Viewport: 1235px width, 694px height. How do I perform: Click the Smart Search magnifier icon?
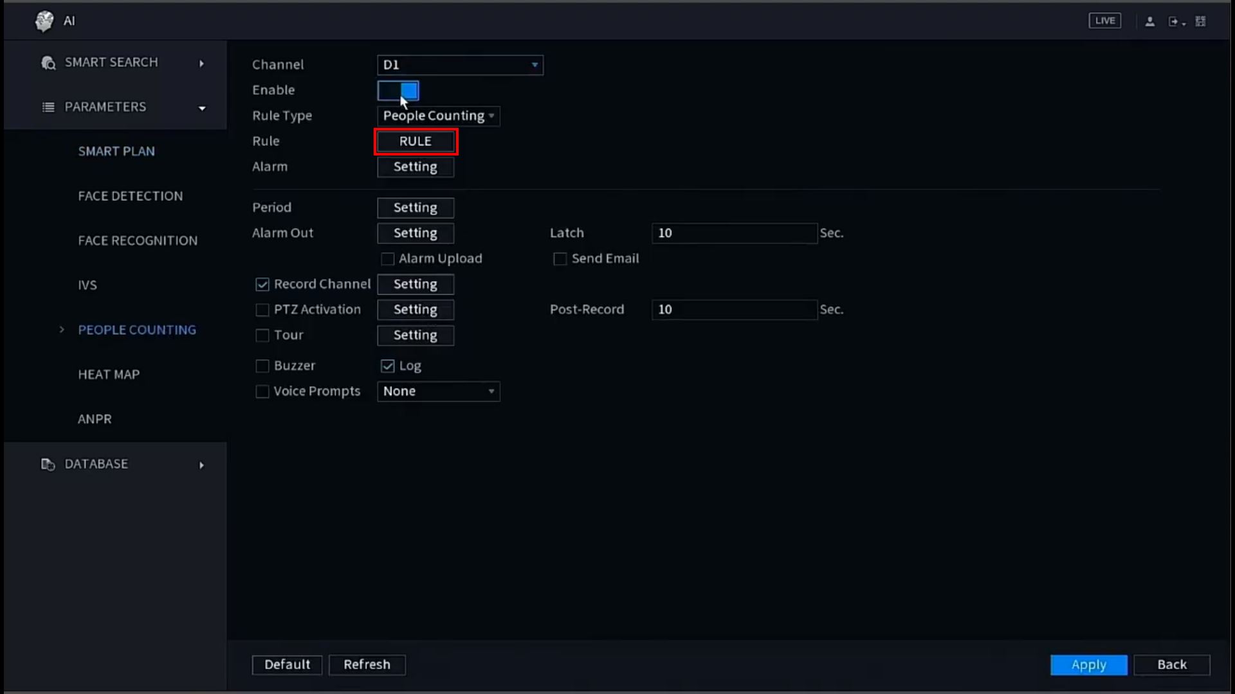point(48,63)
